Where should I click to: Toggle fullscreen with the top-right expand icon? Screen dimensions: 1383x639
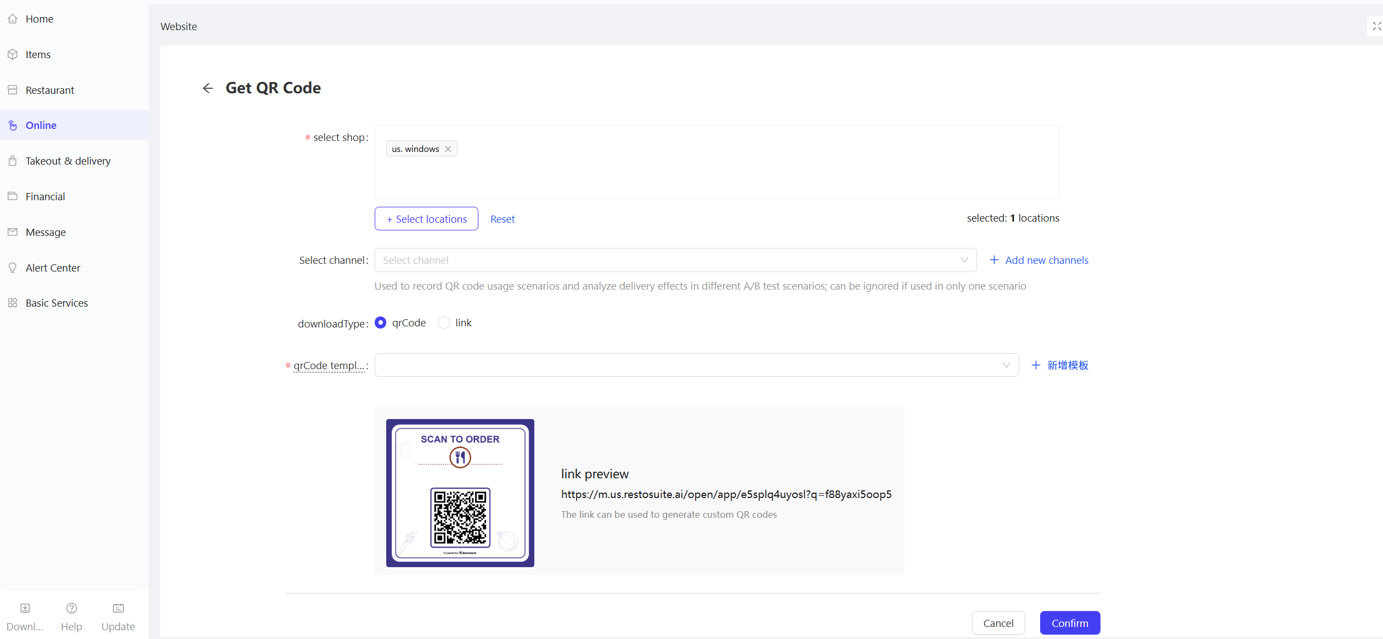[1376, 26]
